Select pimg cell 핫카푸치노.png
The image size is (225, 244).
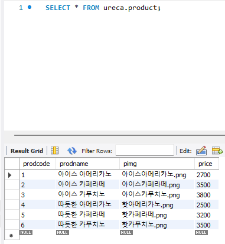157,225
